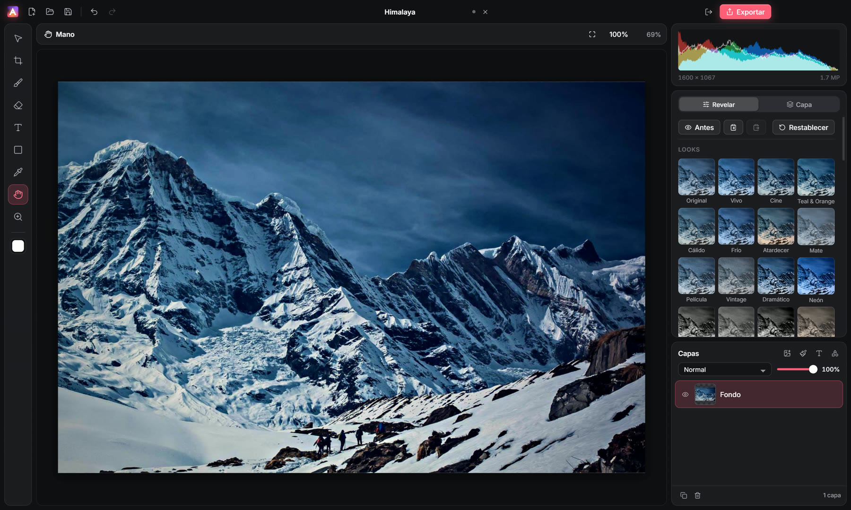Undo the last action
Screen dimensions: 851x510
(x=94, y=12)
